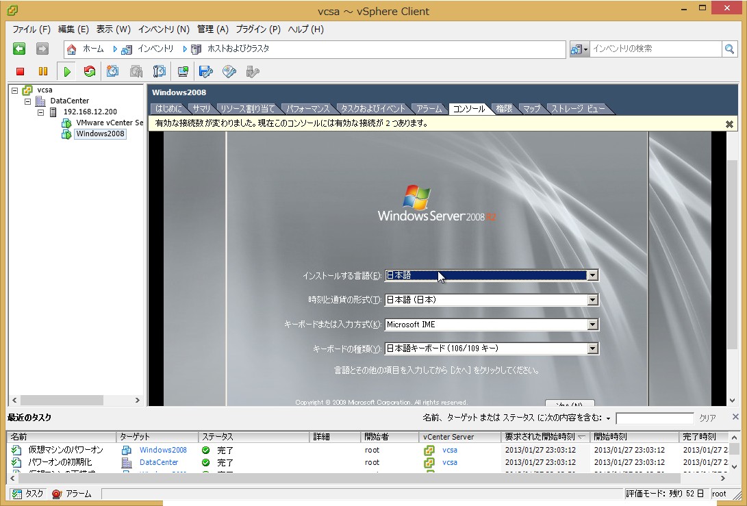Open the 管理 (A) menu
The height and width of the screenshot is (506, 747).
213,29
